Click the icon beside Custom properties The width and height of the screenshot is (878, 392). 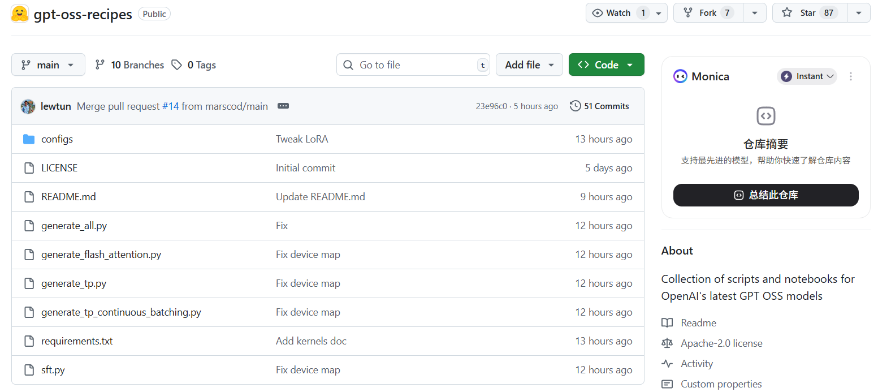pyautogui.click(x=667, y=384)
